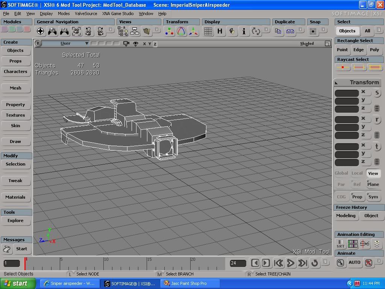This screenshot has height=289, width=385.
Task: Open the Modes menu
Action: coord(64,14)
